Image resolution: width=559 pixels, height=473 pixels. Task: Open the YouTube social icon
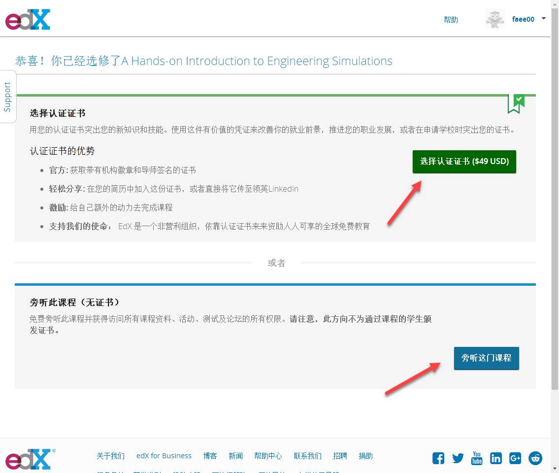[x=477, y=458]
